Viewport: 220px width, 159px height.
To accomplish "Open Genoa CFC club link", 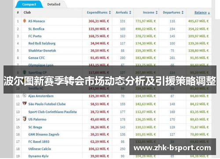I will (x=37, y=58).
